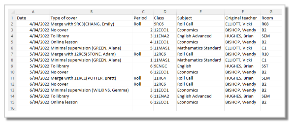The image size is (289, 123).
Task: Click the select-all corner triangle
Action: 12,12
